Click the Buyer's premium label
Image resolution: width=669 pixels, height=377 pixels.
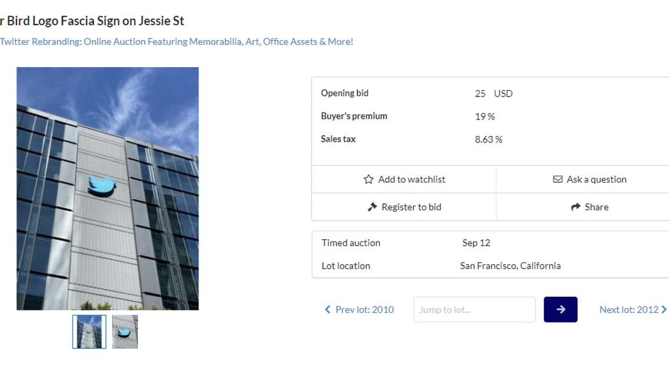point(354,116)
